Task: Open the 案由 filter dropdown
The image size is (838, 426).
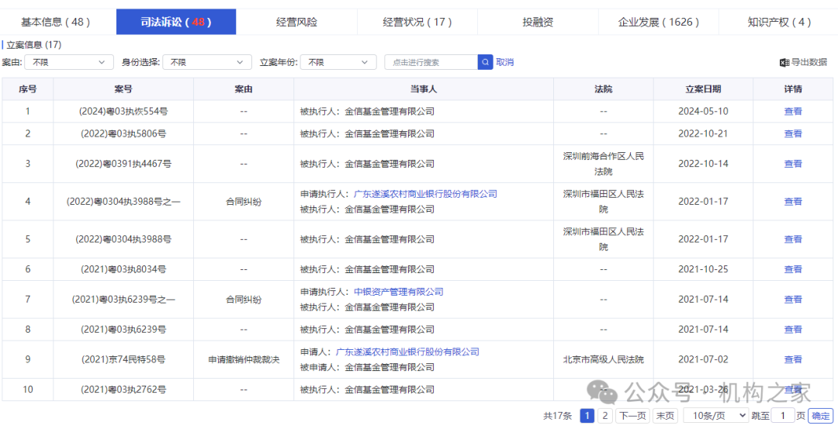Action: 69,62
